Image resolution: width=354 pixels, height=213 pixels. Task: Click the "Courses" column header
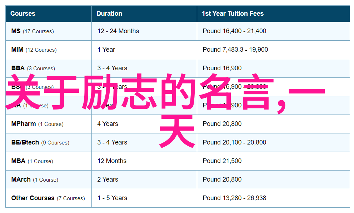coord(49,14)
